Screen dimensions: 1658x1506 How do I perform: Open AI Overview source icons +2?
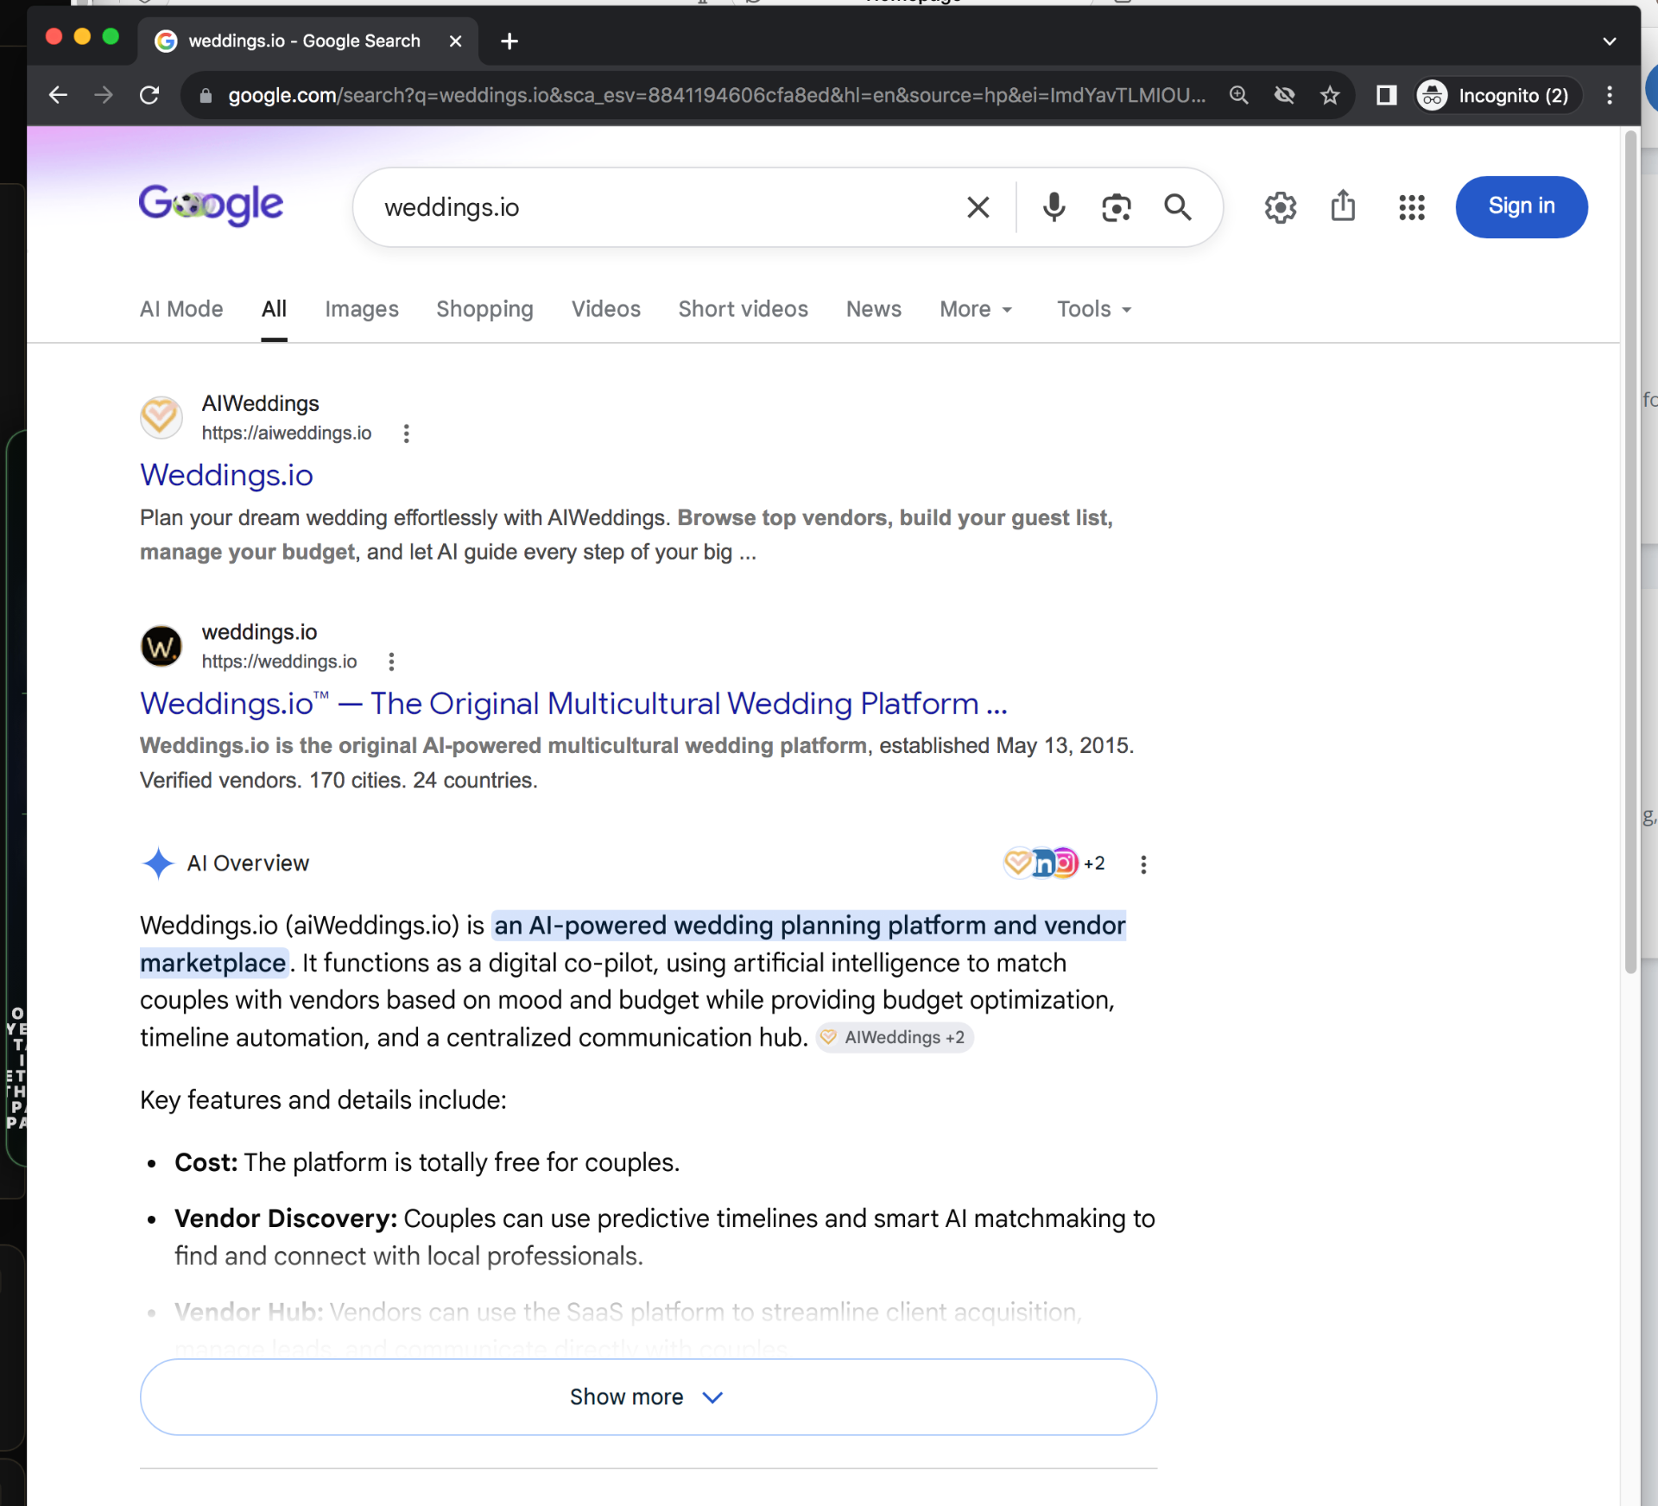point(1054,864)
